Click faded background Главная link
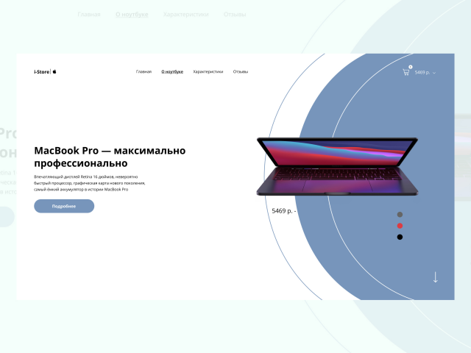This screenshot has height=353, width=471. coord(89,14)
